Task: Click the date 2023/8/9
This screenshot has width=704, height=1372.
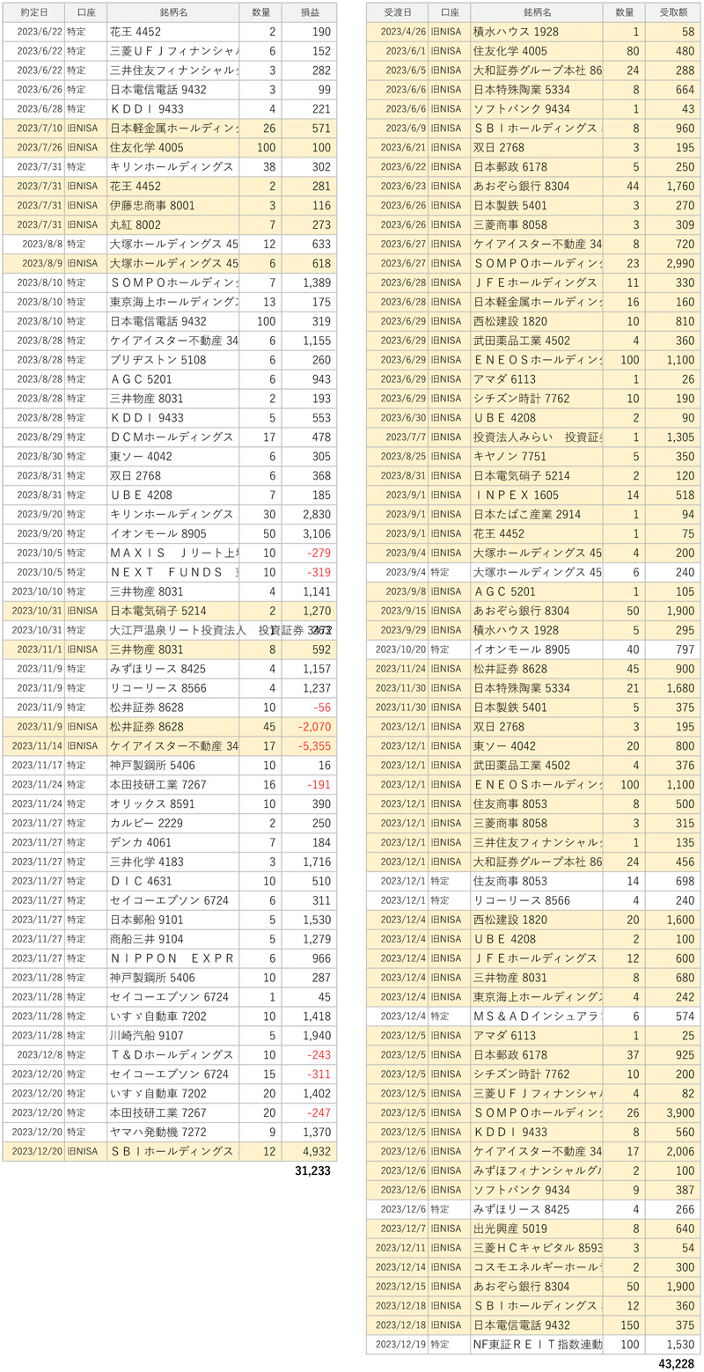Action: pos(44,263)
